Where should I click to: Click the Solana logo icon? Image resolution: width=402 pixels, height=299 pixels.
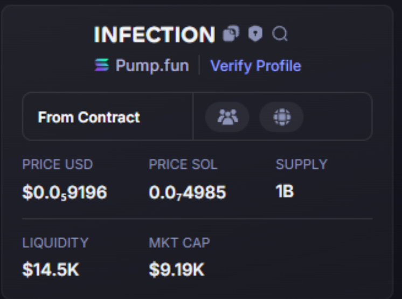tap(102, 65)
